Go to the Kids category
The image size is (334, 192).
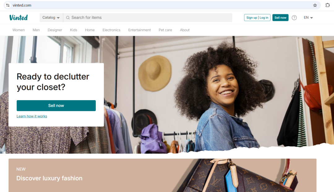(x=74, y=30)
